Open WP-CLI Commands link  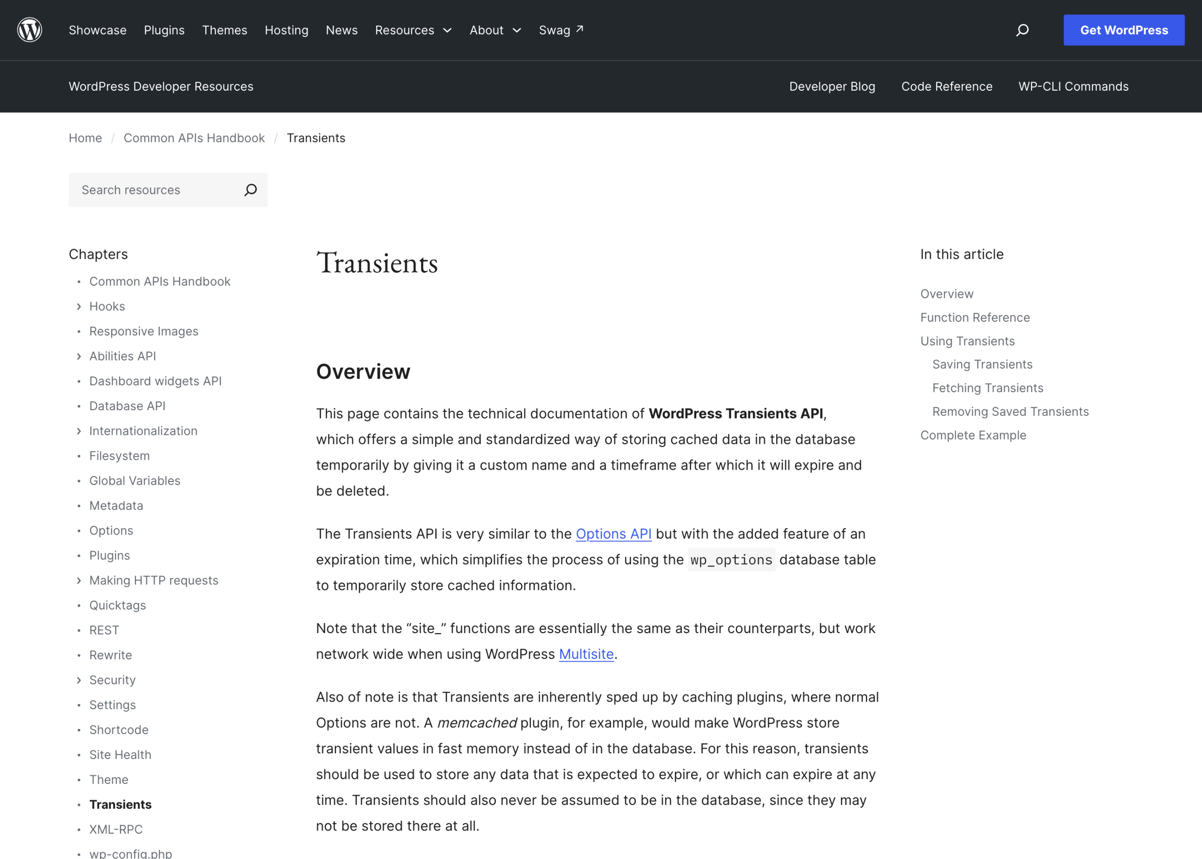pyautogui.click(x=1073, y=86)
